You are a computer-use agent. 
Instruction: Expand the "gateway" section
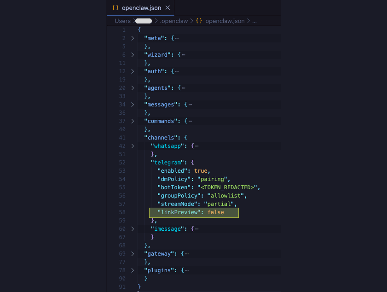[133, 253]
